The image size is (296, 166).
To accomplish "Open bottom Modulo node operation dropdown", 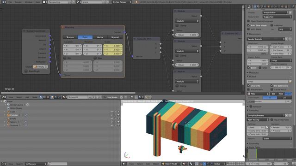I will (x=187, y=82).
